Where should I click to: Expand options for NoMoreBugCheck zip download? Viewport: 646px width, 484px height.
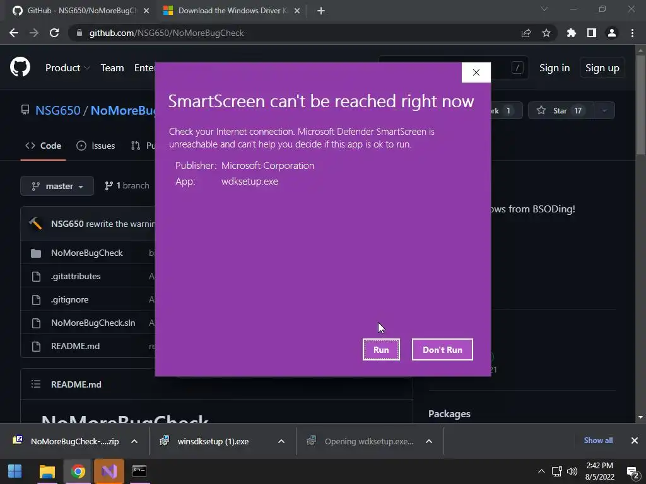point(134,441)
